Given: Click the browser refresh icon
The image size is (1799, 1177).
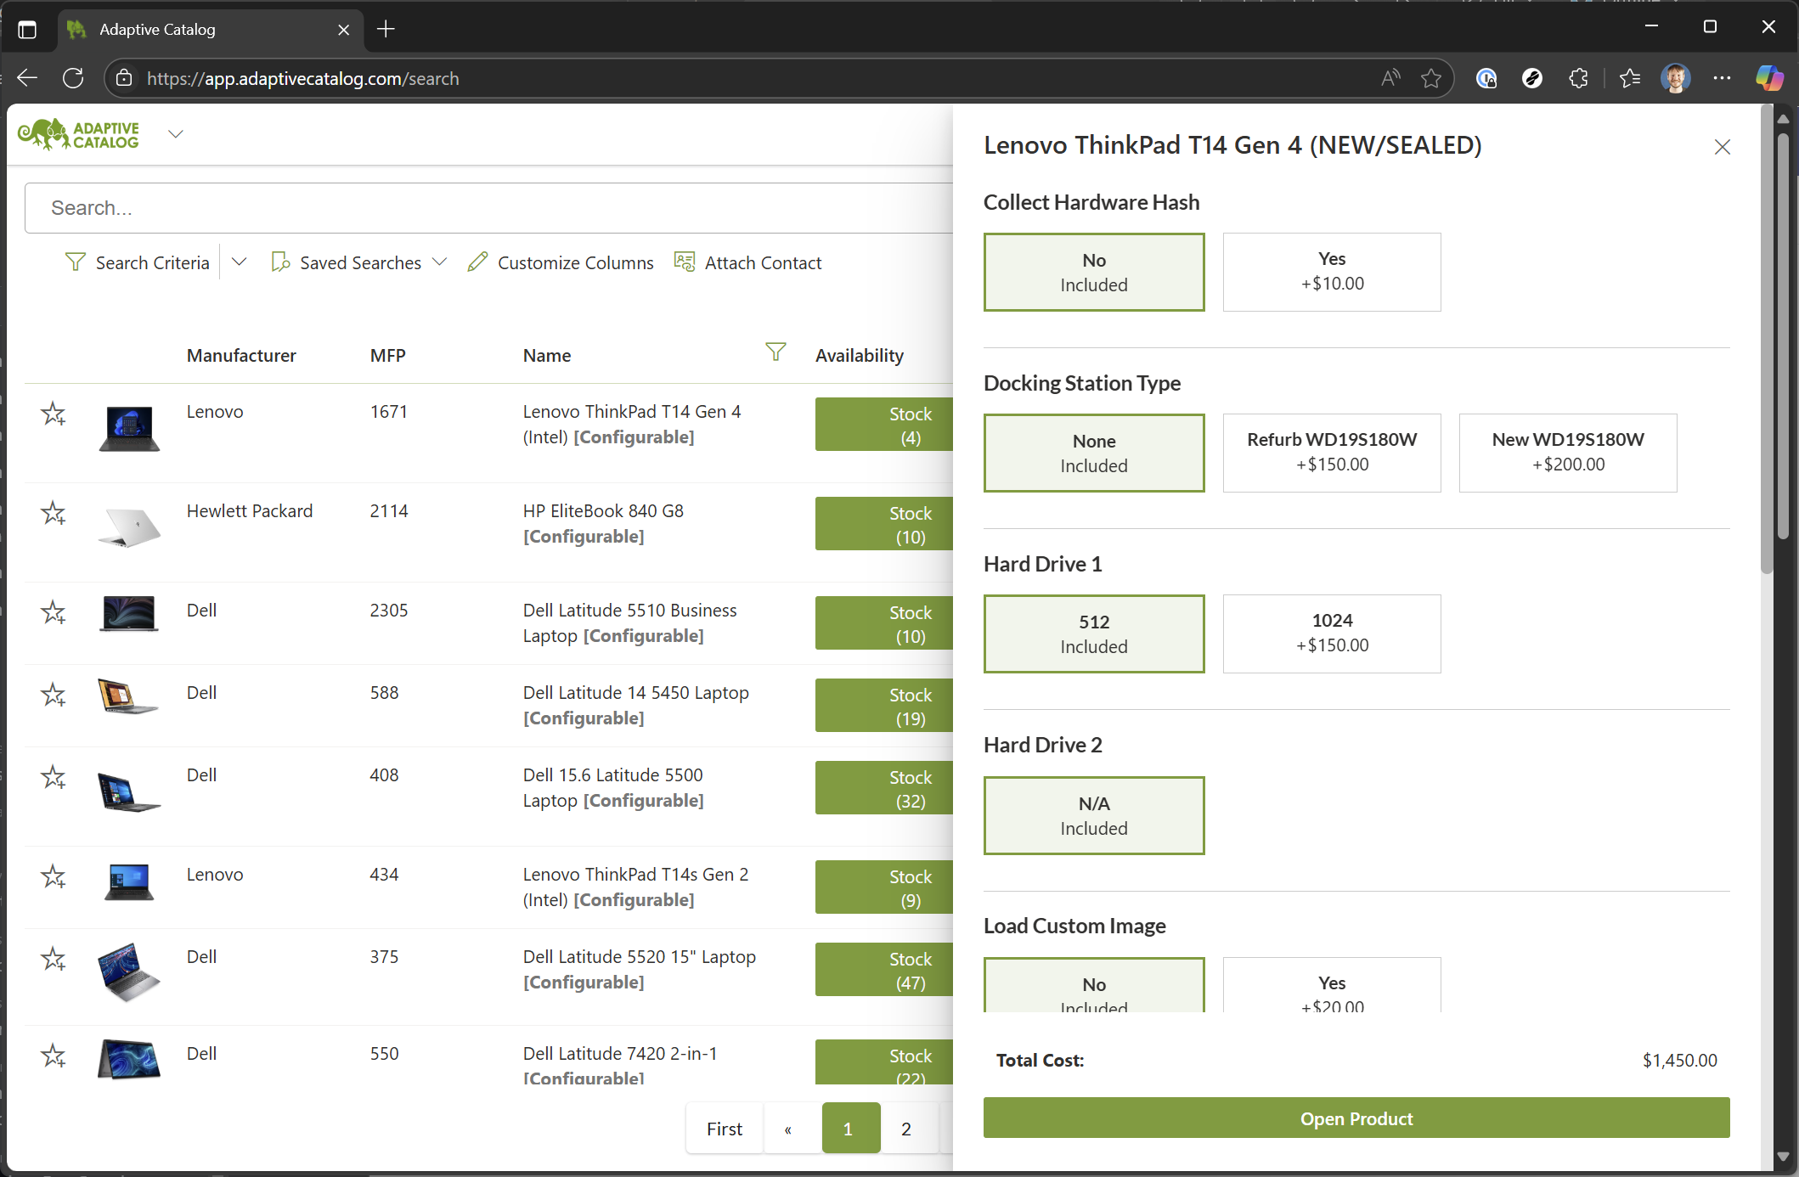Looking at the screenshot, I should coord(73,78).
